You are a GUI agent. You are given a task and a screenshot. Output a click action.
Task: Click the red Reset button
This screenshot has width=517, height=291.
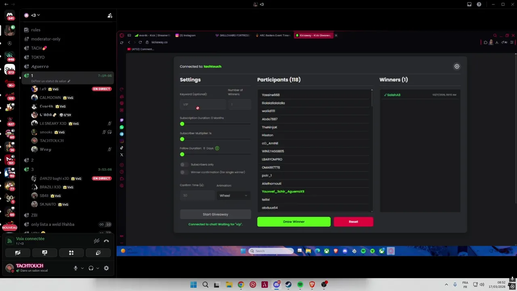pos(353,221)
